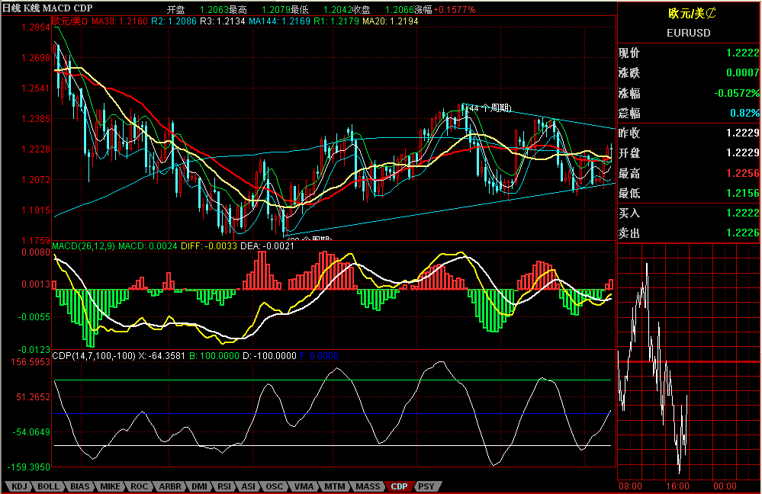This screenshot has width=762, height=494.
Task: Select the OSC indicator tab
Action: pos(275,486)
